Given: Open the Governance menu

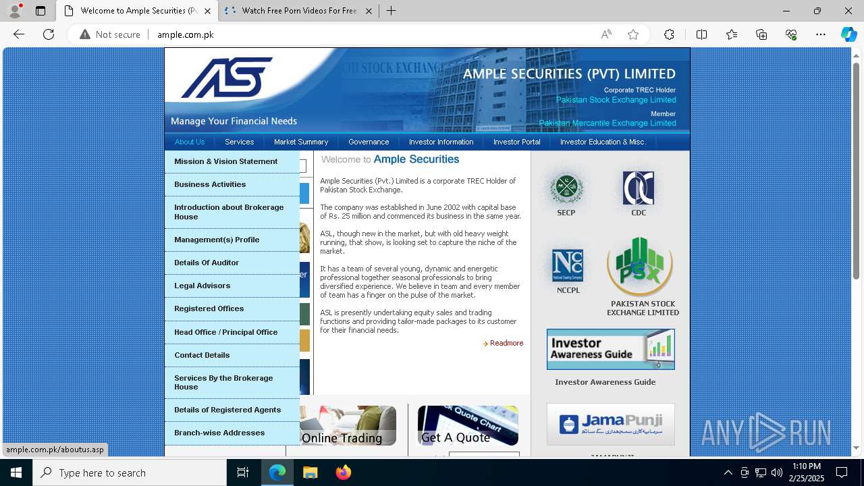Looking at the screenshot, I should pyautogui.click(x=369, y=142).
